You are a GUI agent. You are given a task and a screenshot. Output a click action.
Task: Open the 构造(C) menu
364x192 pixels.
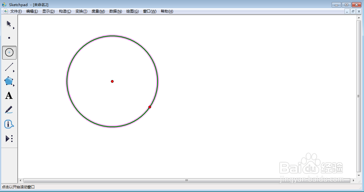point(65,11)
